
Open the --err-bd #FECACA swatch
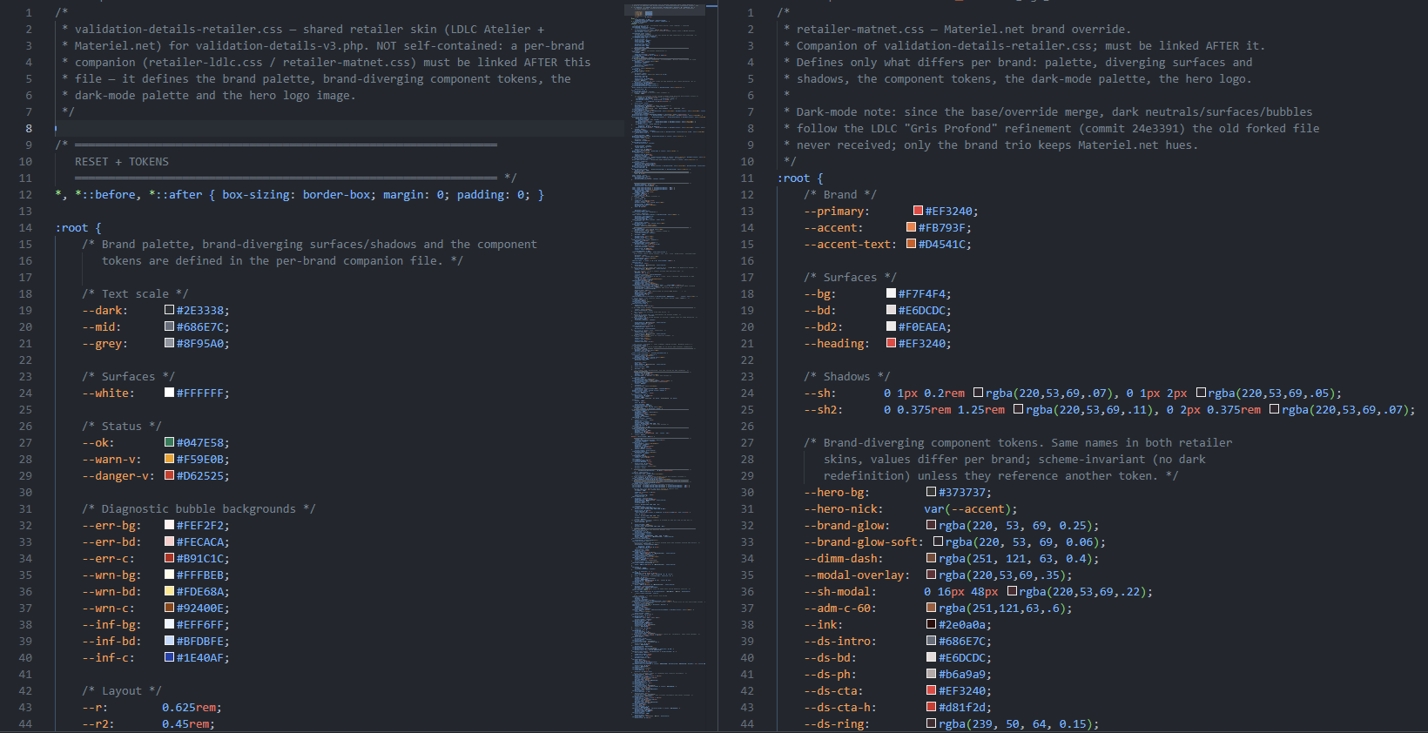(169, 541)
